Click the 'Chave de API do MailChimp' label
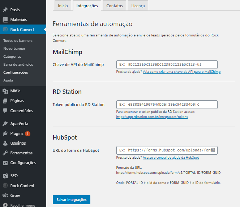The image size is (240, 207). coord(78,65)
